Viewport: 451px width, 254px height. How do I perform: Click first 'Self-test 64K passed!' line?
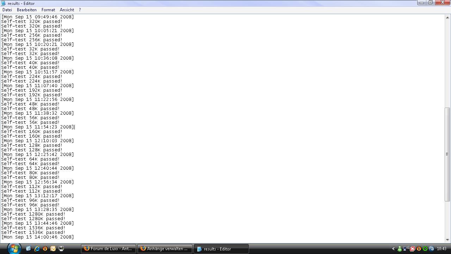[x=30, y=159]
